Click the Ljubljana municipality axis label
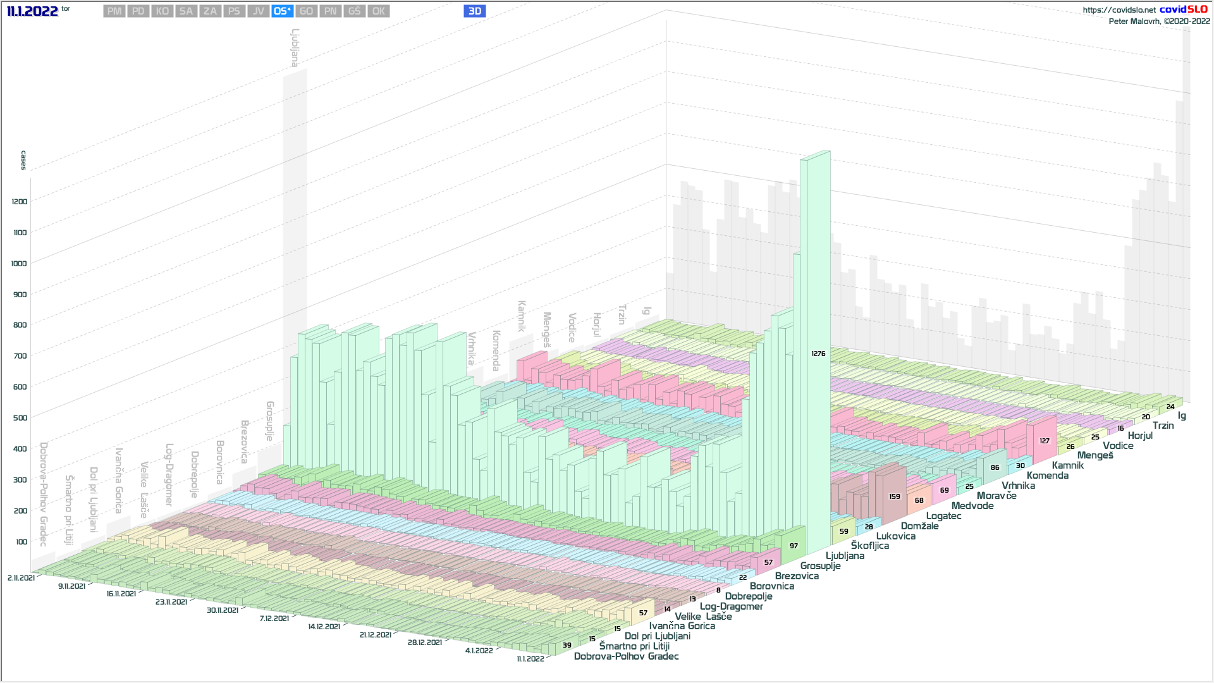This screenshot has height=683, width=1214. [845, 556]
